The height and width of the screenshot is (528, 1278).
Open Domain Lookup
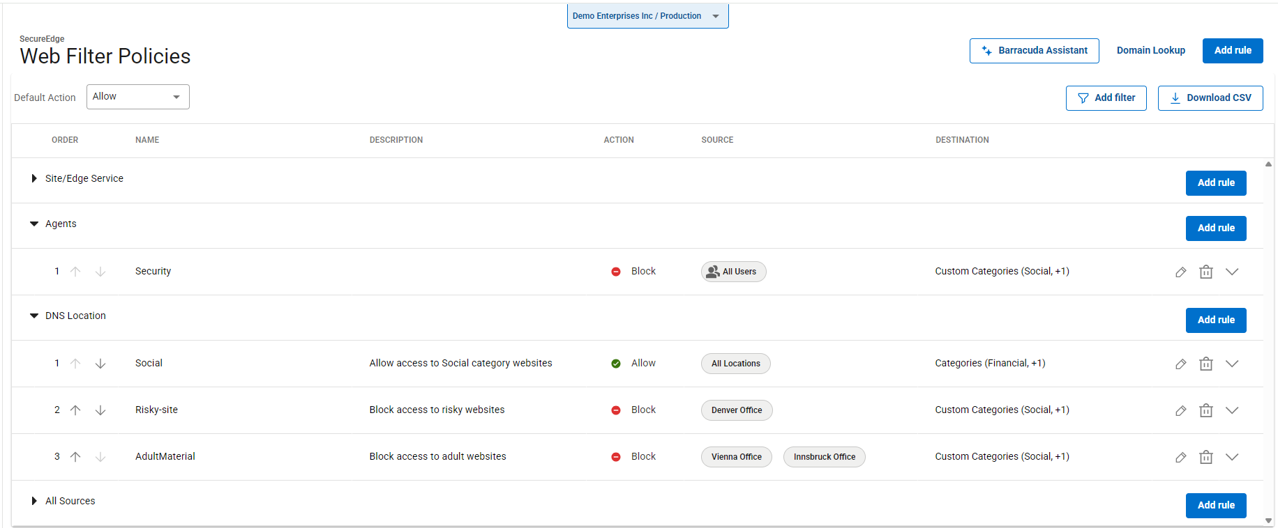tap(1150, 51)
